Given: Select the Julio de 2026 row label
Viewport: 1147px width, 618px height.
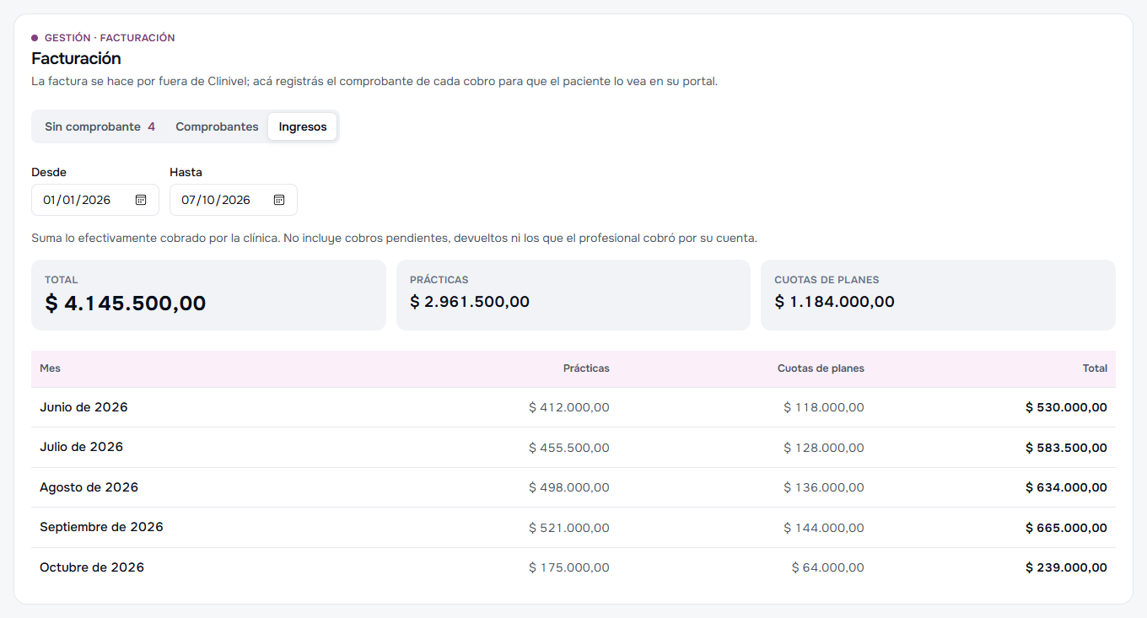Looking at the screenshot, I should coord(81,447).
